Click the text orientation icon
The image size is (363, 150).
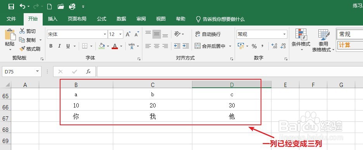point(178,34)
